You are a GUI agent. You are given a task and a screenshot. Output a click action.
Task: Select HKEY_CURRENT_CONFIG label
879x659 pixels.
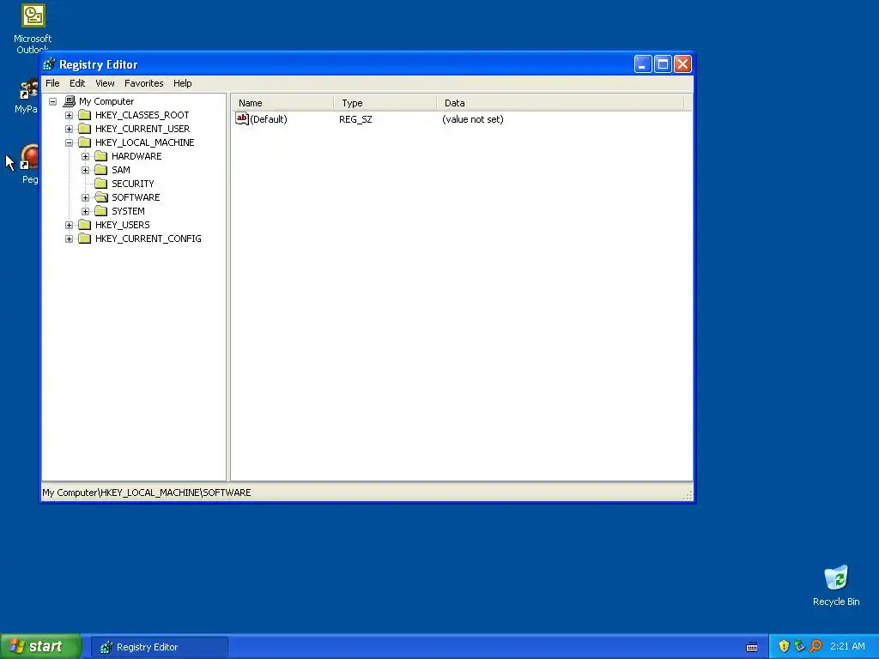[x=148, y=239]
